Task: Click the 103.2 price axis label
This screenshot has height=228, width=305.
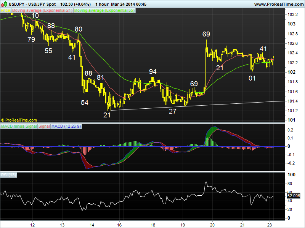Action: tap(292, 15)
